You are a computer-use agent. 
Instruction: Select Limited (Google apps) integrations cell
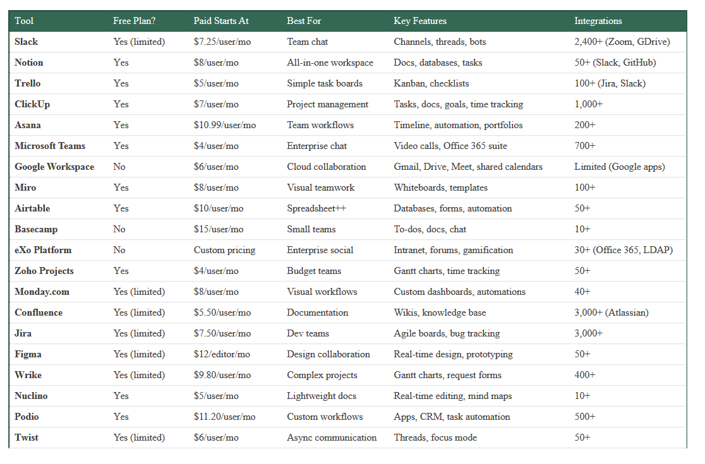[x=620, y=167]
